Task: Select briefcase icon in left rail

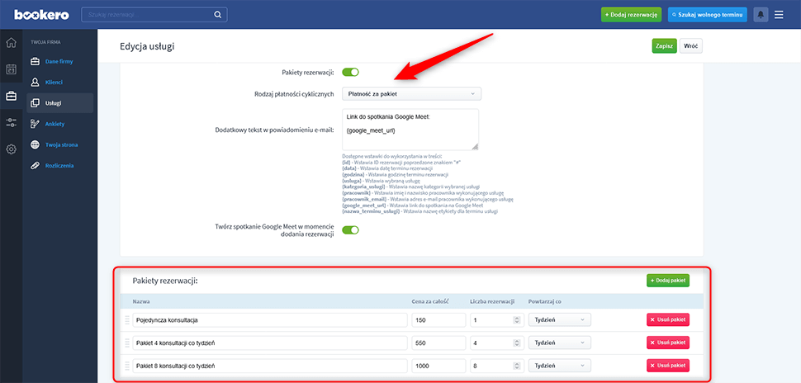Action: tap(12, 96)
